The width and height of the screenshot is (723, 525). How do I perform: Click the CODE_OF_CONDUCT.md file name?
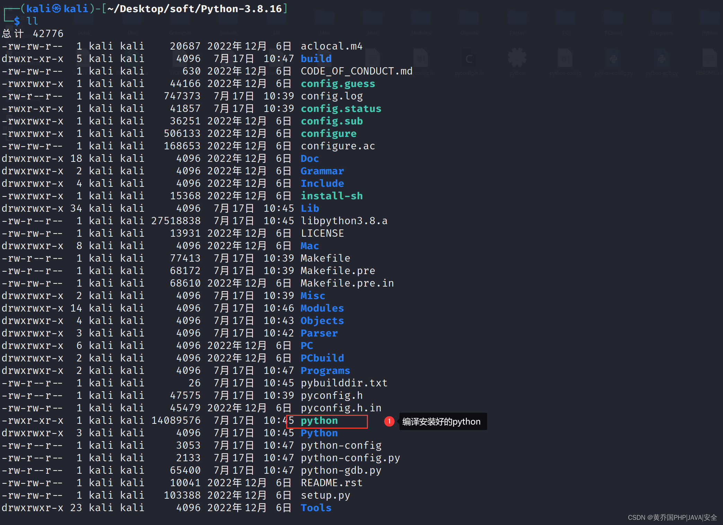pyautogui.click(x=356, y=71)
